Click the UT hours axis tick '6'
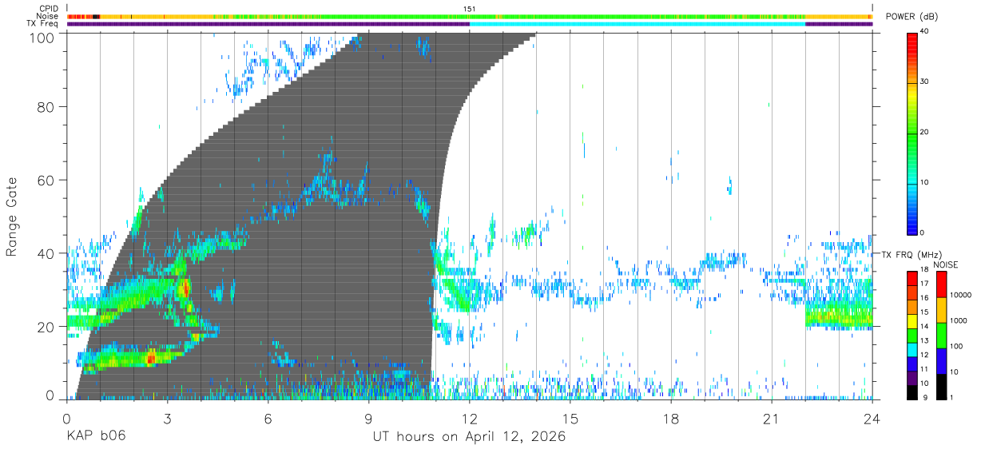 click(x=268, y=419)
